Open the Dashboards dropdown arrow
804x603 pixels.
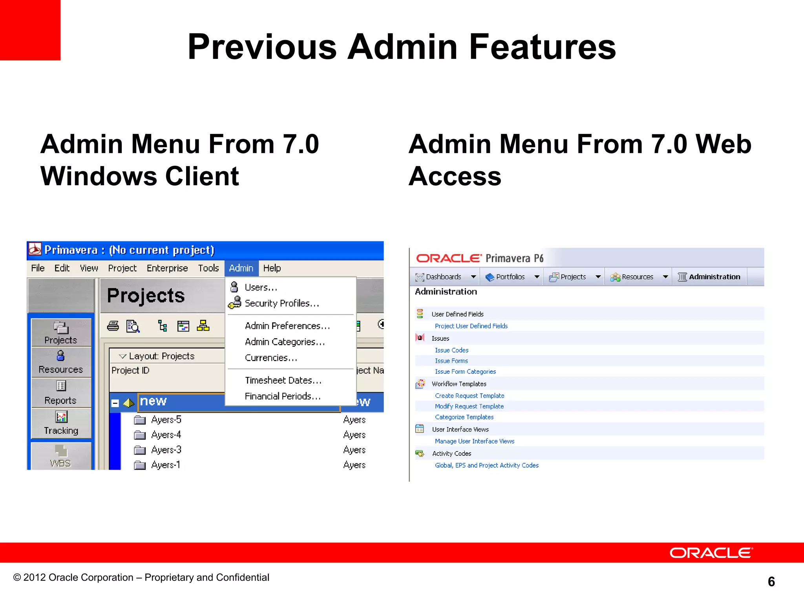click(473, 277)
